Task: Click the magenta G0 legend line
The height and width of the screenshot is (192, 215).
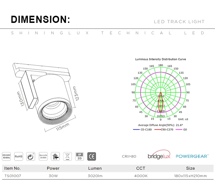Action: [179, 129]
